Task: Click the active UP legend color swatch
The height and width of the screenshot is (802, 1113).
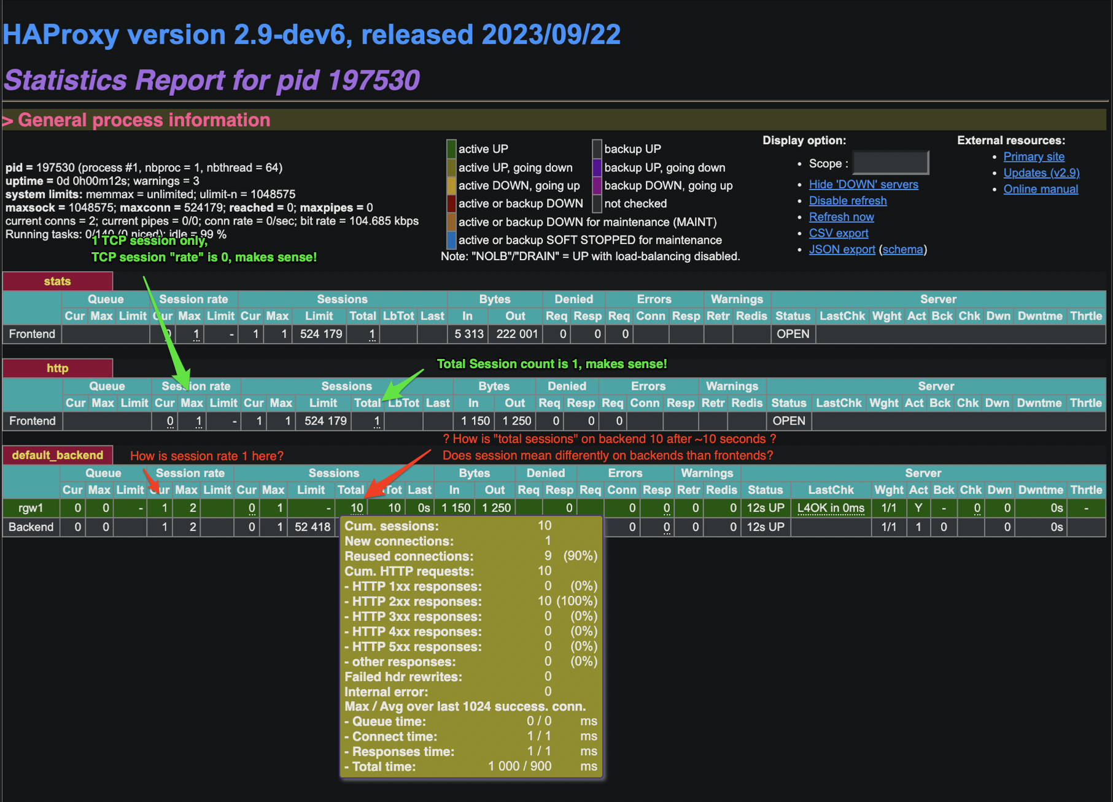Action: coord(451,148)
